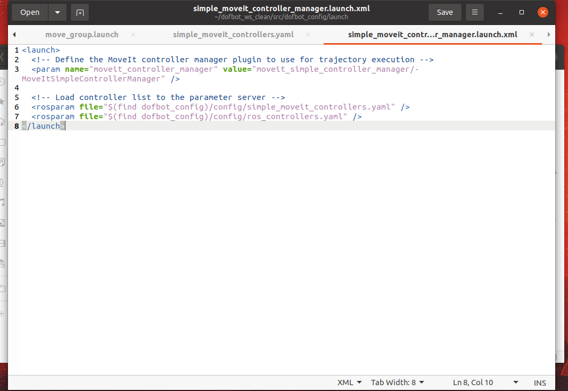Maximize the gedit window
Viewport: 568px width, 391px height.
(x=522, y=12)
